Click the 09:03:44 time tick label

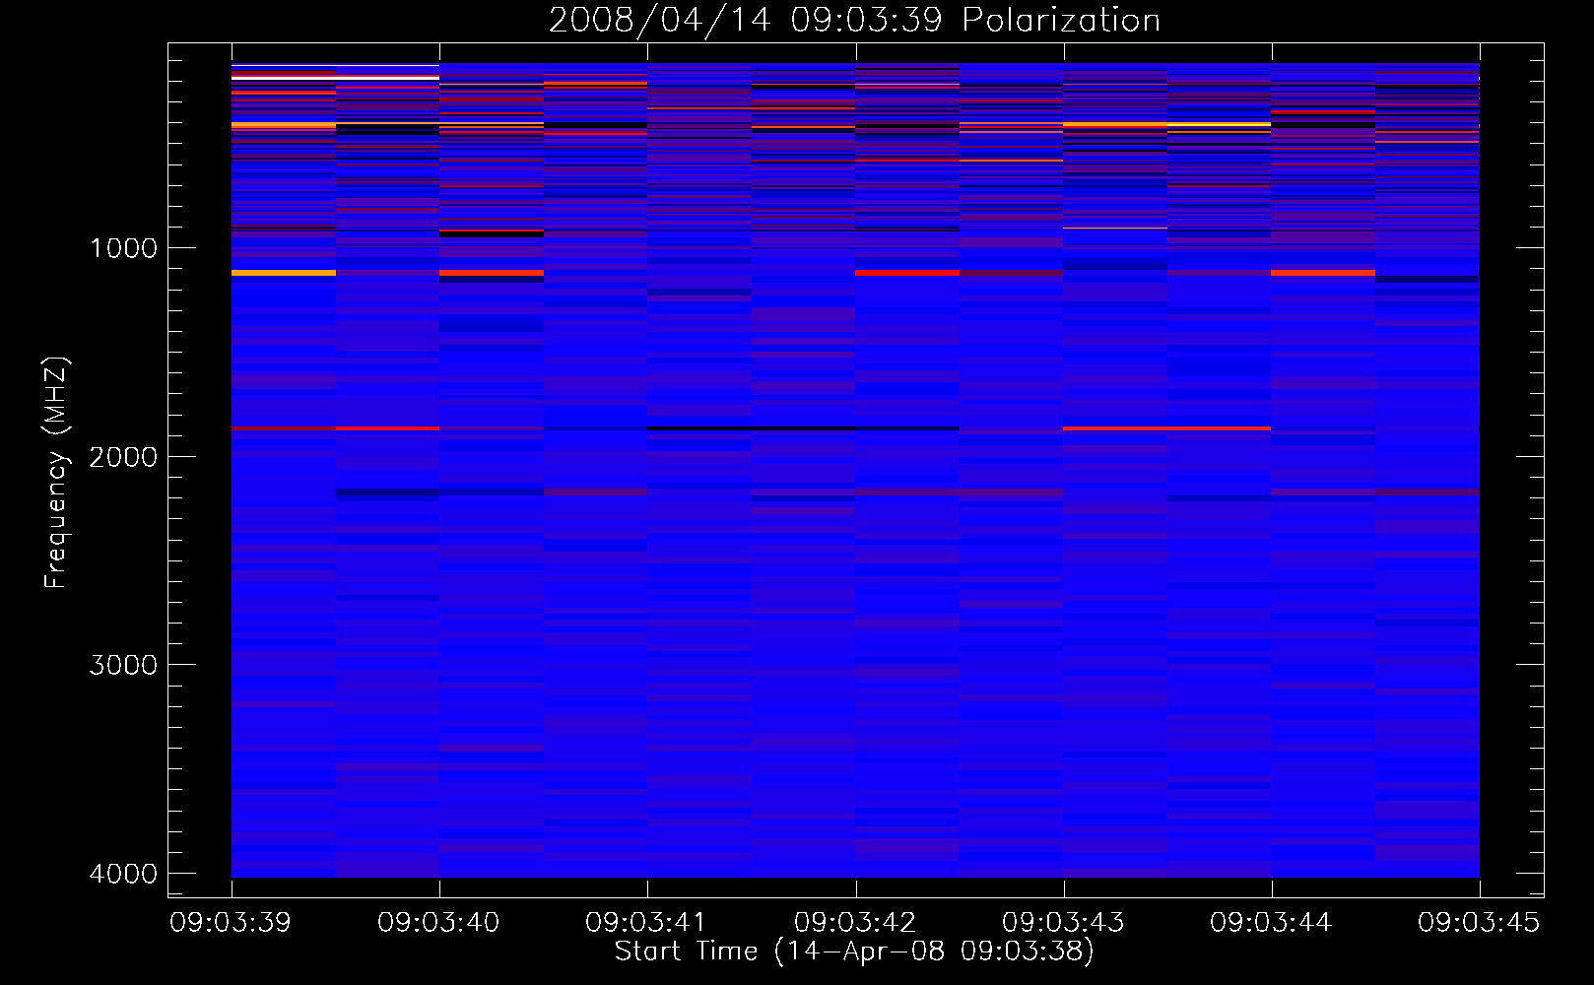pos(1271,923)
